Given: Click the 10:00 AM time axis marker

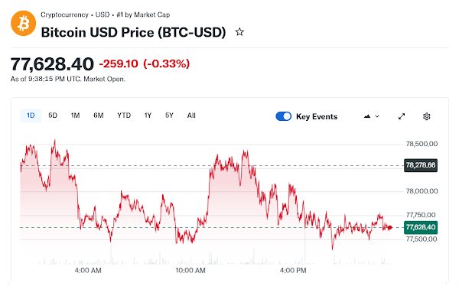Looking at the screenshot, I should [x=190, y=271].
